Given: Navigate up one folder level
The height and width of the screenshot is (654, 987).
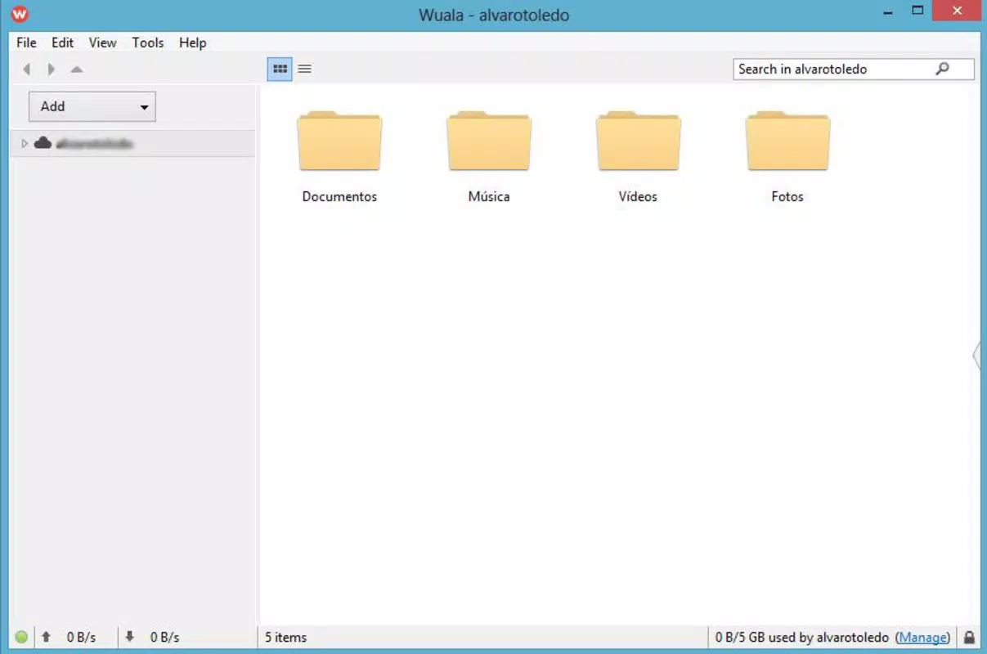Looking at the screenshot, I should [77, 69].
